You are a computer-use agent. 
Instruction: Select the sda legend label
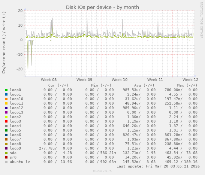(x=13, y=153)
